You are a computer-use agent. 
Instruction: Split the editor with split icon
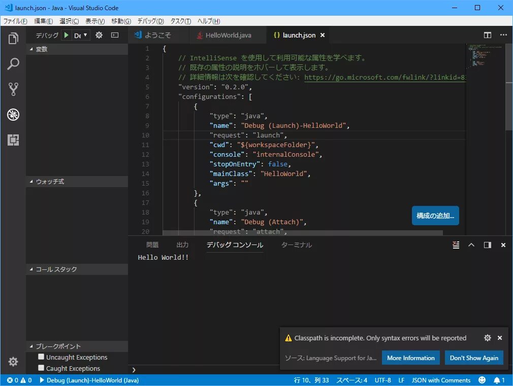(x=488, y=35)
